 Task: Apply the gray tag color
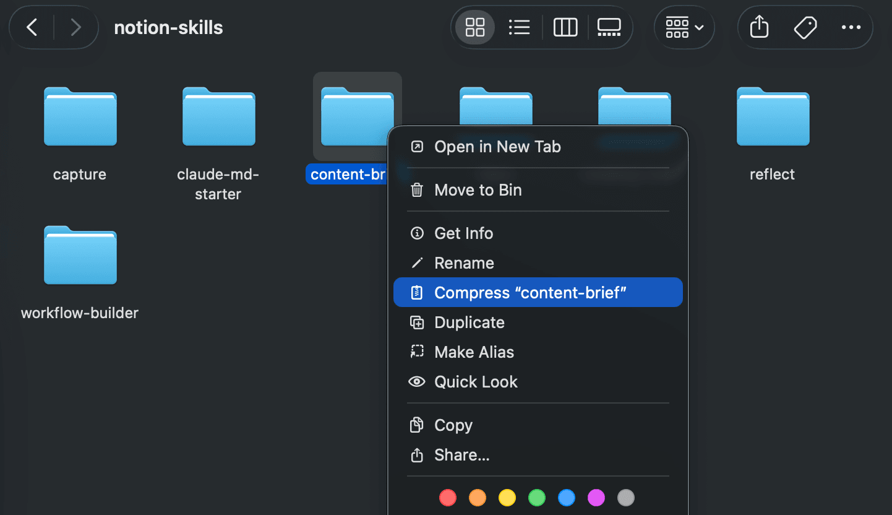[626, 498]
